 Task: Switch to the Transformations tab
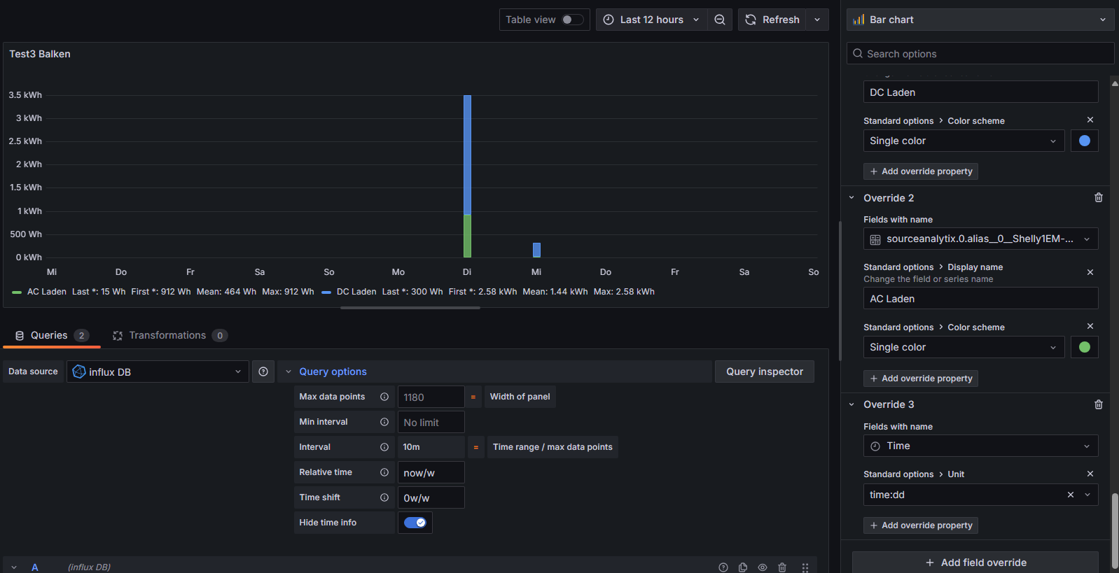(x=169, y=335)
